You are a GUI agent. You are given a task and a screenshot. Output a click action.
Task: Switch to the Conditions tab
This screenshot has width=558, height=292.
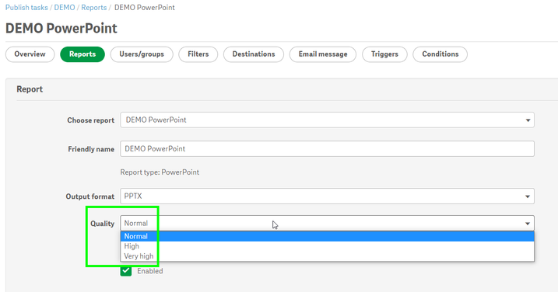pos(440,54)
